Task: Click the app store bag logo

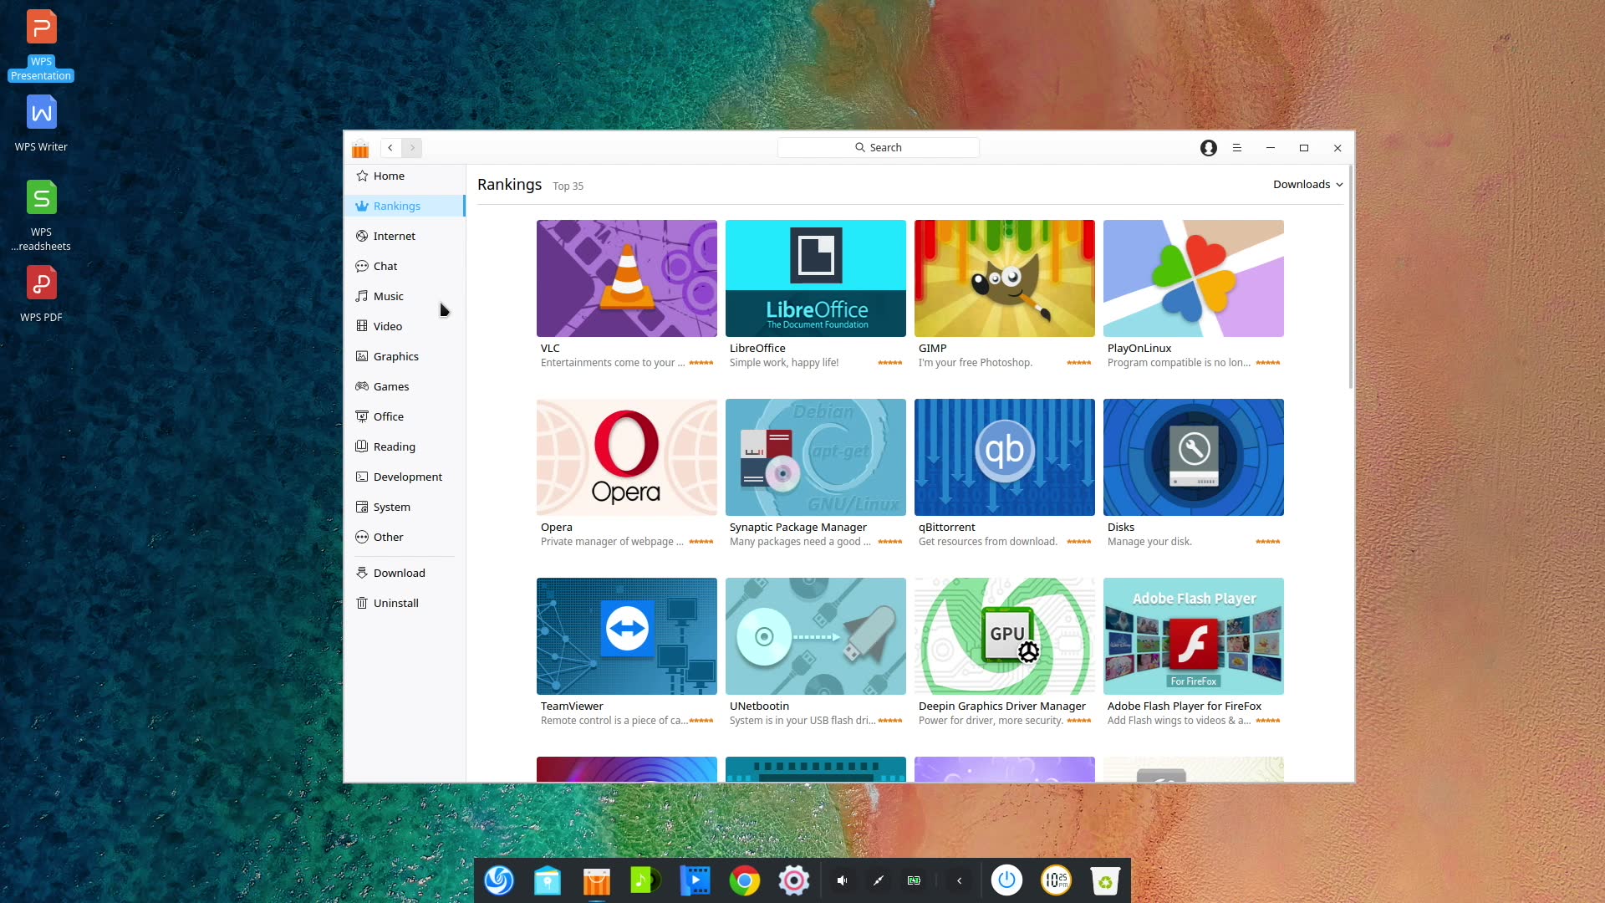Action: coord(360,148)
